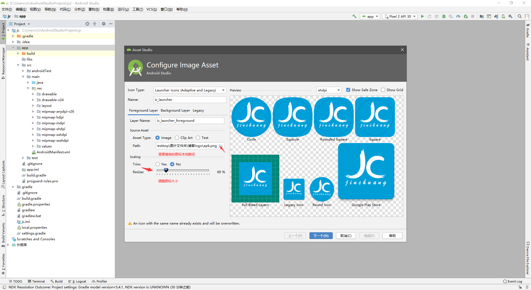This screenshot has height=290, width=531.
Task: Click the 取消(C) cancel button
Action: 346,236
